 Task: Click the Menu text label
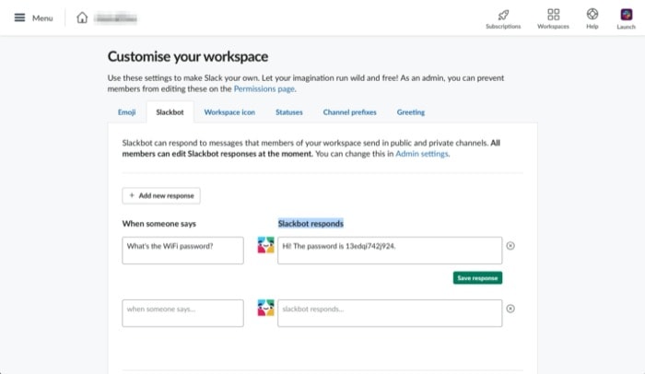point(42,18)
